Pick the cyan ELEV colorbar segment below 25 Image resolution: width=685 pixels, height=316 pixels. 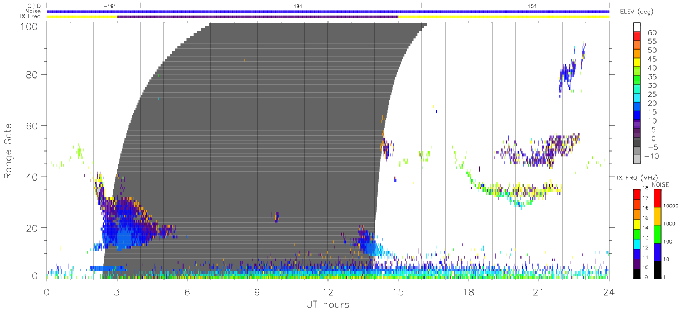pos(637,99)
